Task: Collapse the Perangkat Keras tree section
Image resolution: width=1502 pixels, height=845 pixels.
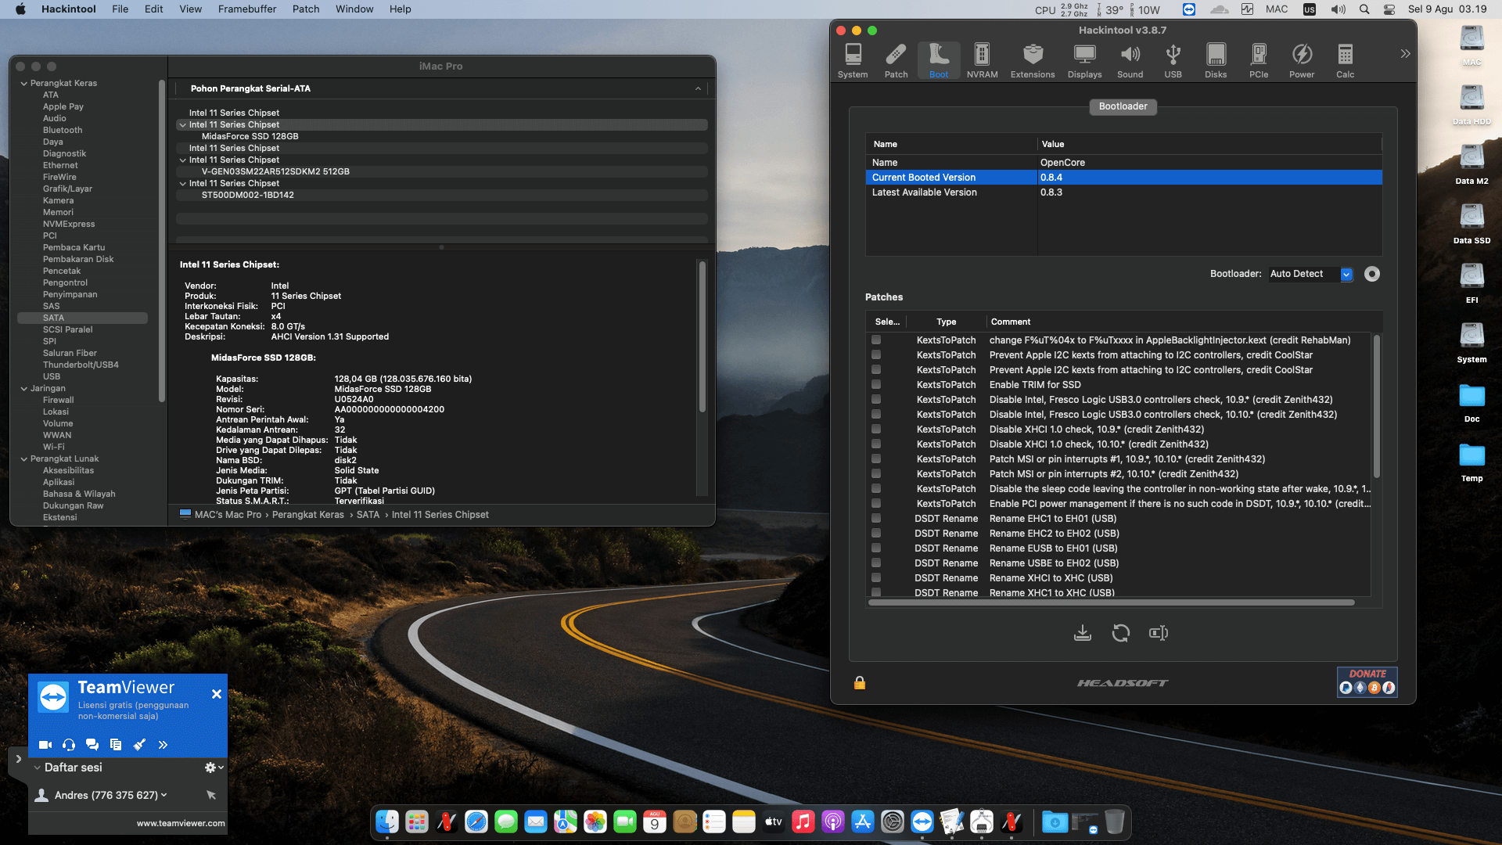Action: pos(23,83)
